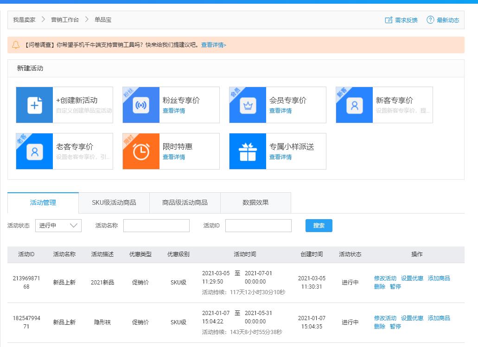The width and height of the screenshot is (478, 347).
Task: Expand the 活动状态 dropdown showing 进行中
Action: [58, 226]
